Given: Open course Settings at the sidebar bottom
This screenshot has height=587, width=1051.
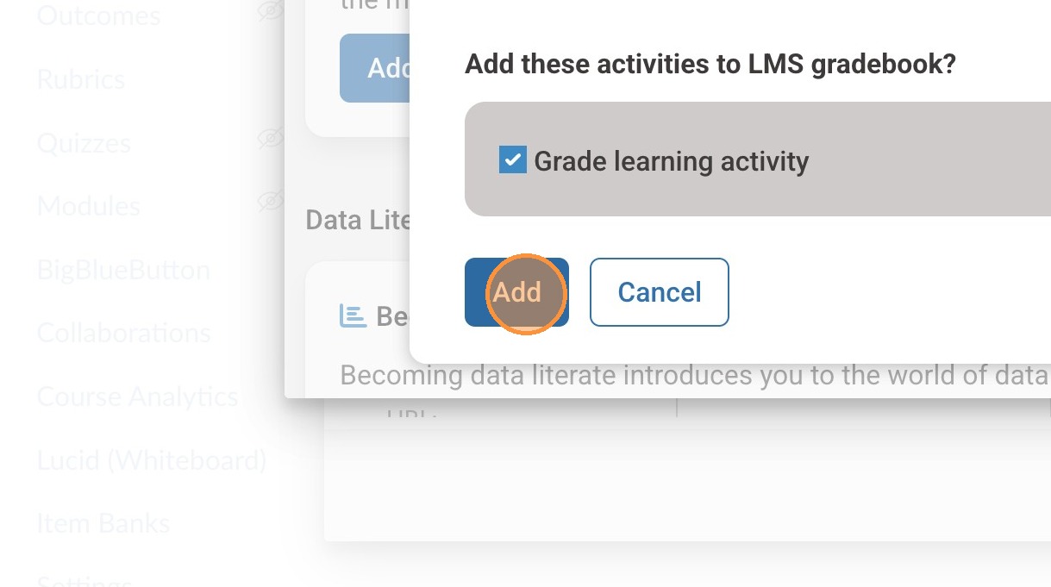Looking at the screenshot, I should [x=84, y=579].
